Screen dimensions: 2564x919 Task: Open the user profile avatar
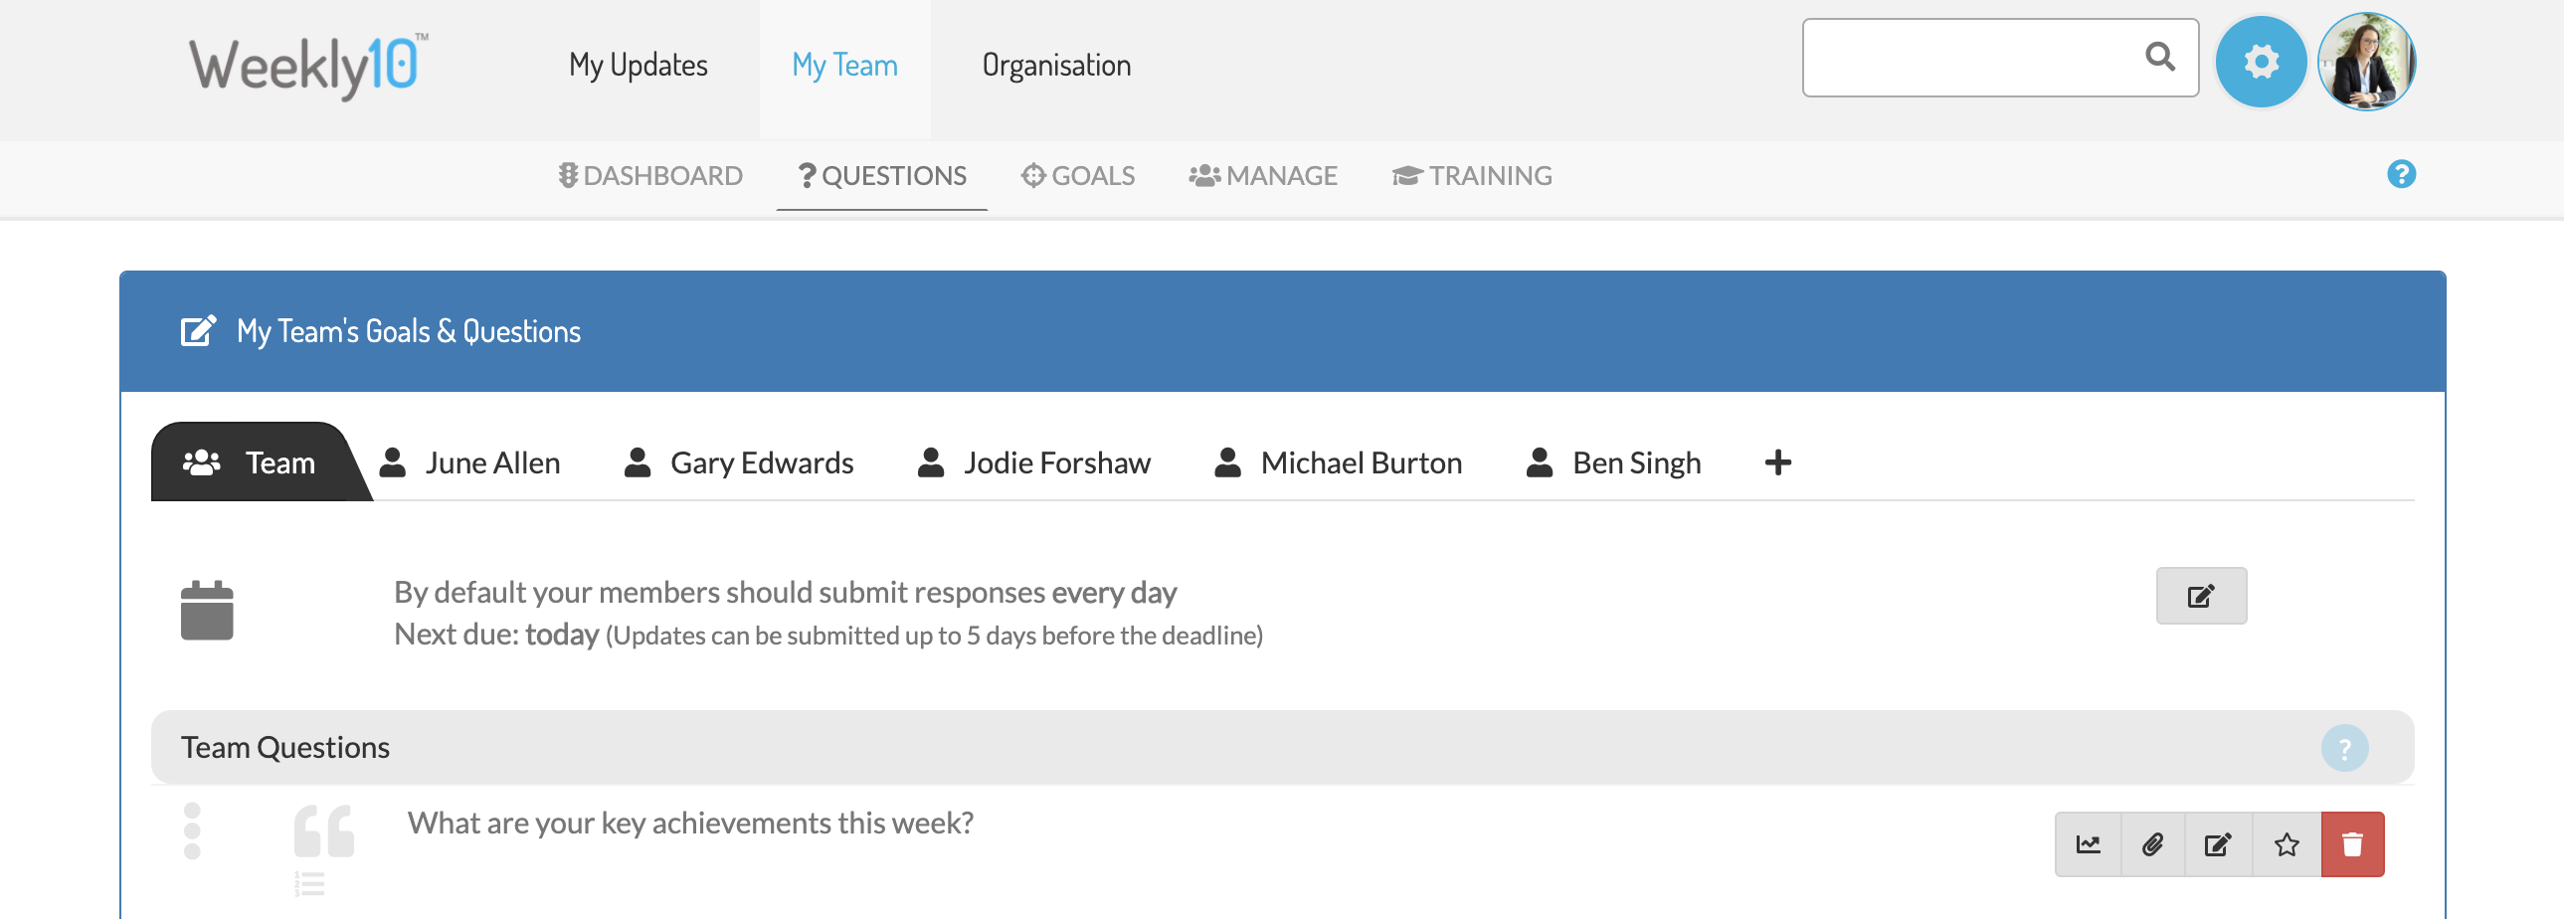coord(2366,62)
